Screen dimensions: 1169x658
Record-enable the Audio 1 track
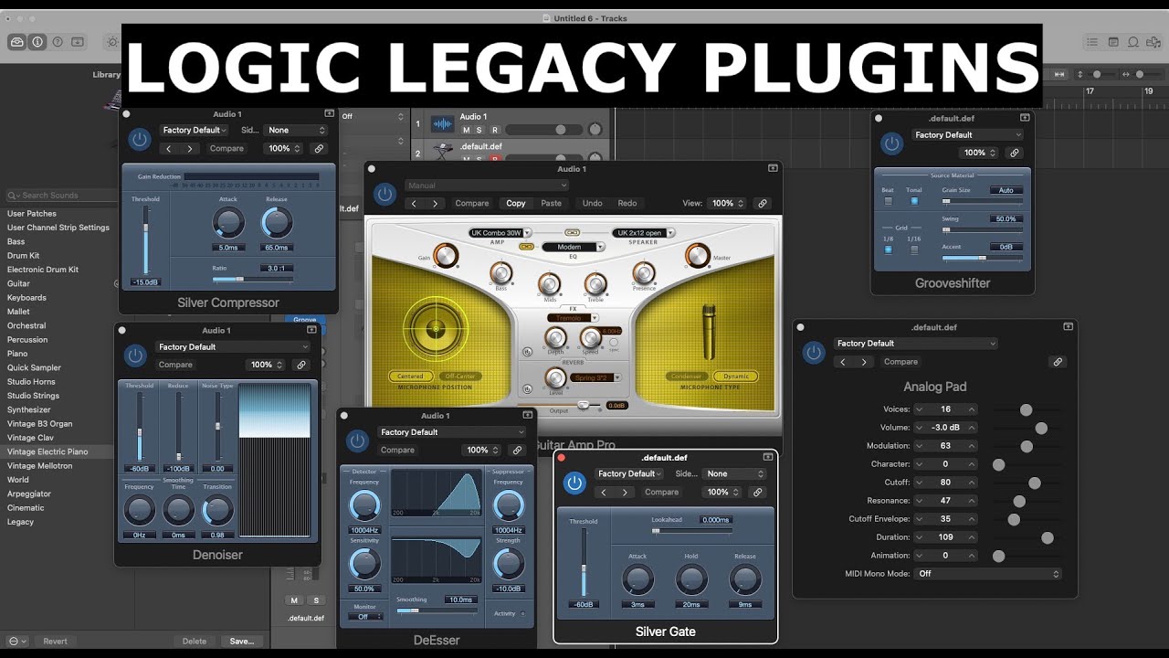point(494,130)
